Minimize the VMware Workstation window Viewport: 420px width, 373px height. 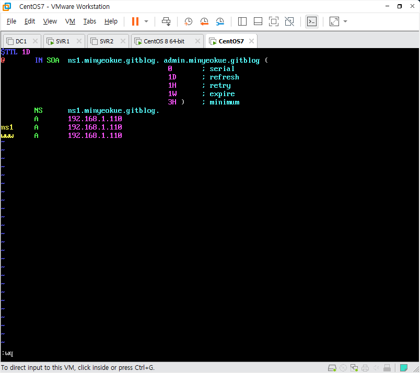(x=387, y=6)
